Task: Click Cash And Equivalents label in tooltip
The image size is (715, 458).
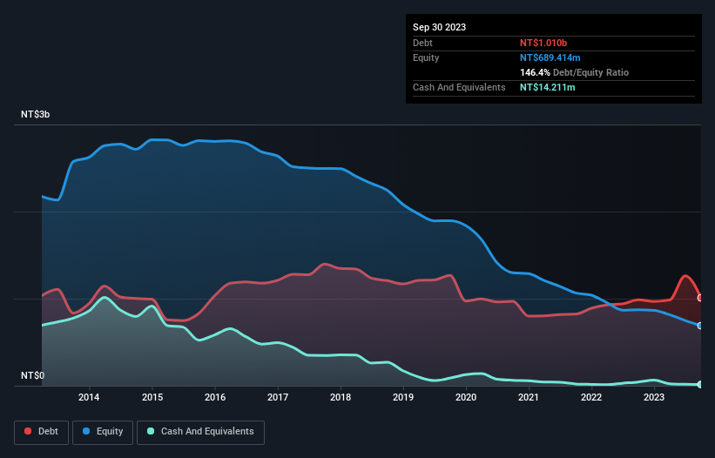Action: (459, 87)
